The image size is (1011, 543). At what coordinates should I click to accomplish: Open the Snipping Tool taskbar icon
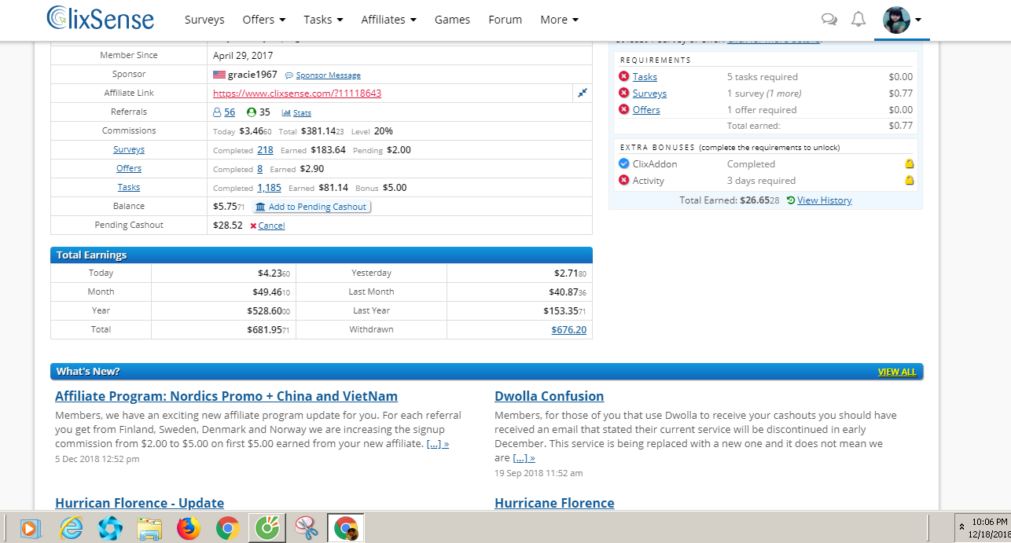coord(305,528)
